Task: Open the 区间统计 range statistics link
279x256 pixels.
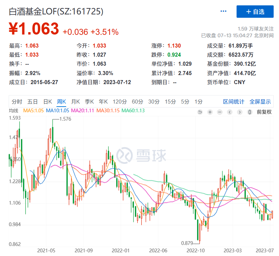Action: point(234,102)
